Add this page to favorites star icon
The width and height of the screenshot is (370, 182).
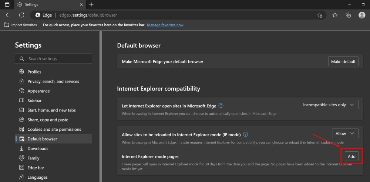[x=320, y=15]
